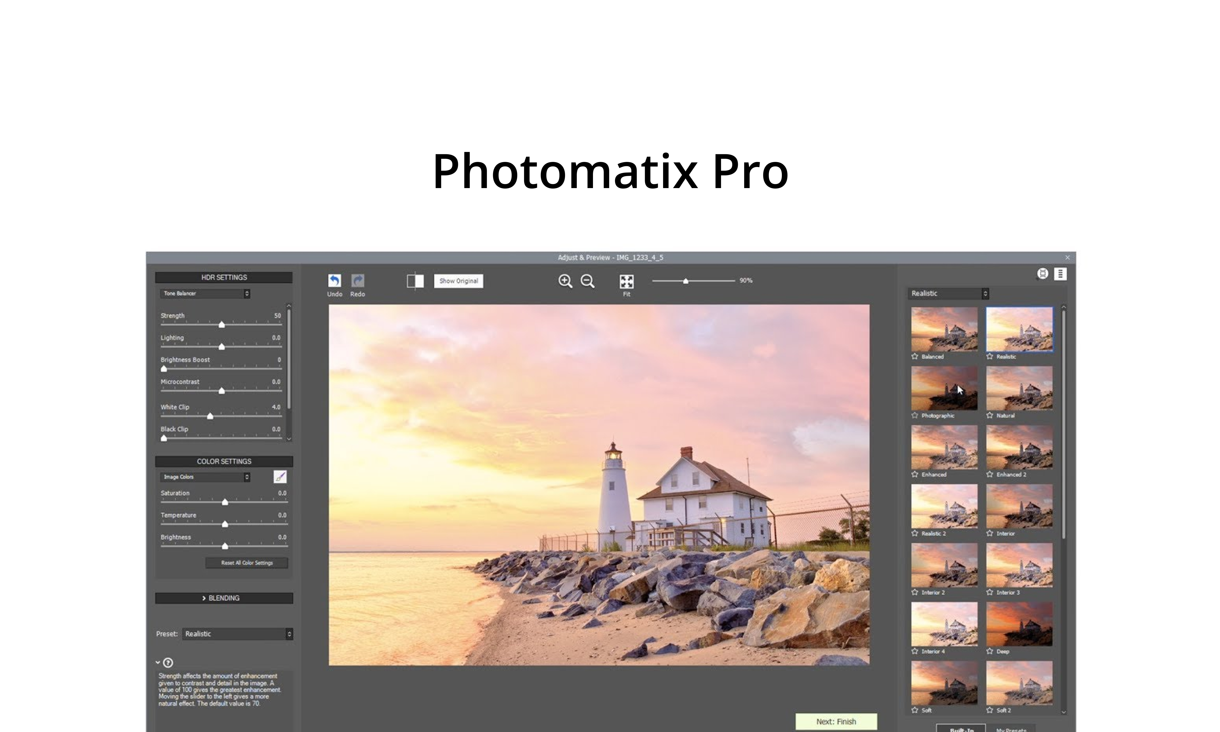This screenshot has width=1220, height=732.
Task: Toggle the split before/after view icon
Action: pyautogui.click(x=415, y=281)
